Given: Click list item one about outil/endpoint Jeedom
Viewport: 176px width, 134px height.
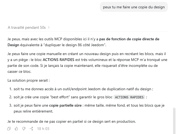Looking at the screenshot, I should (83, 89).
